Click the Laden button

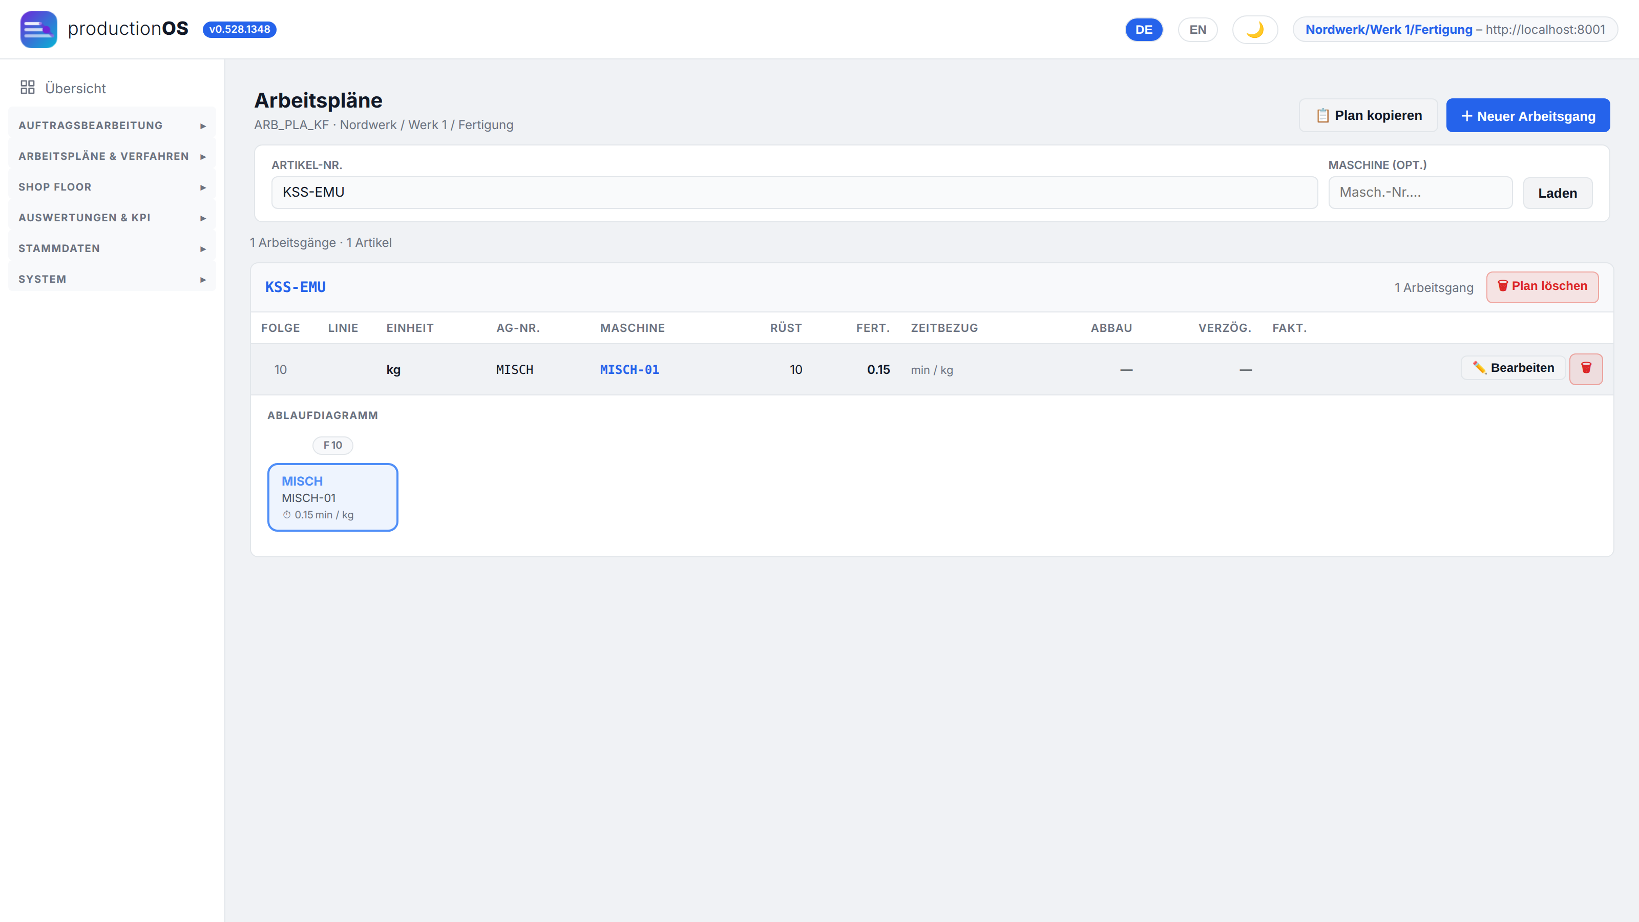1557,193
